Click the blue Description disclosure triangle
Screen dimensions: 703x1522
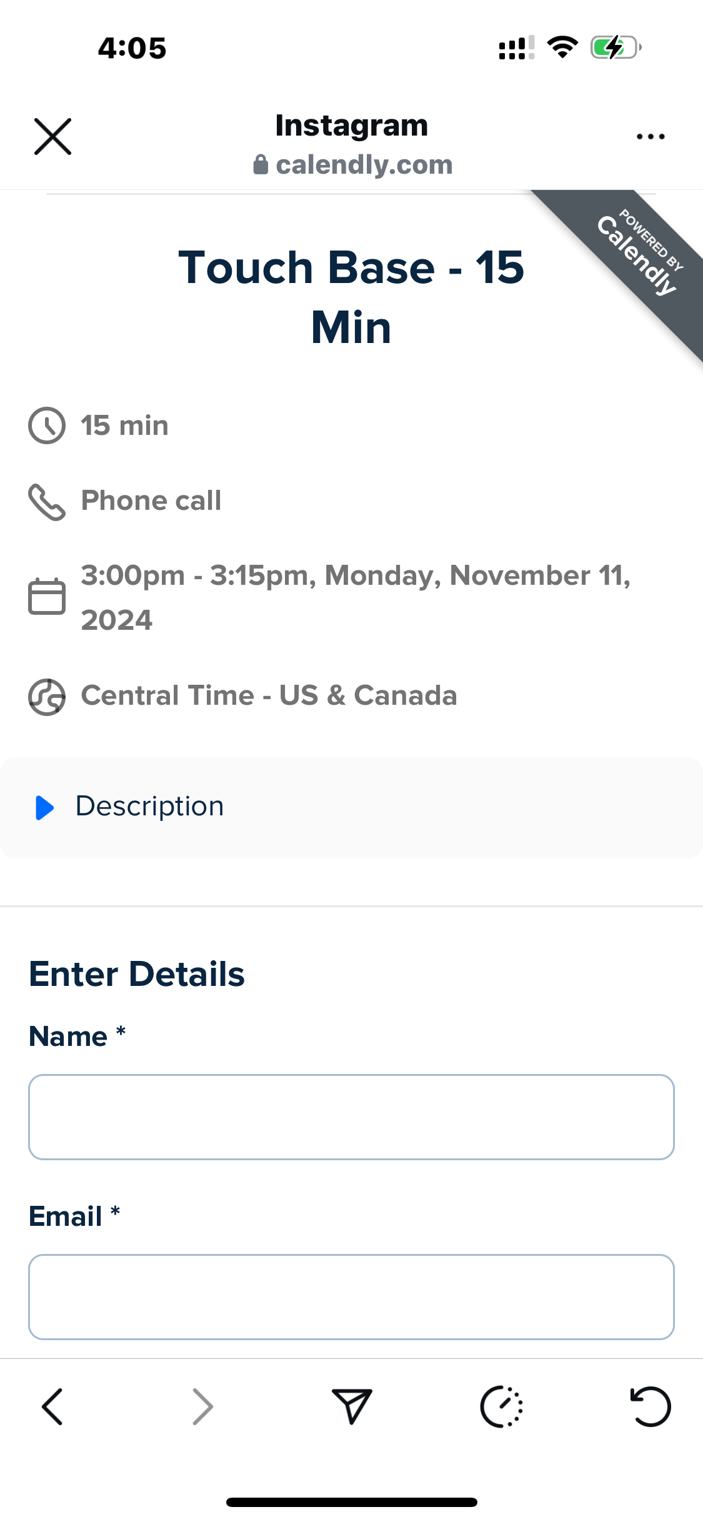(x=44, y=807)
